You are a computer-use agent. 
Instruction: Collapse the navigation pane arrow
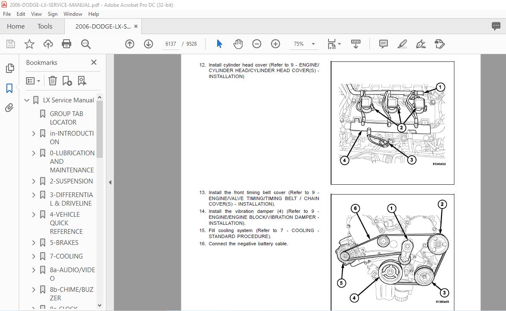point(110,182)
